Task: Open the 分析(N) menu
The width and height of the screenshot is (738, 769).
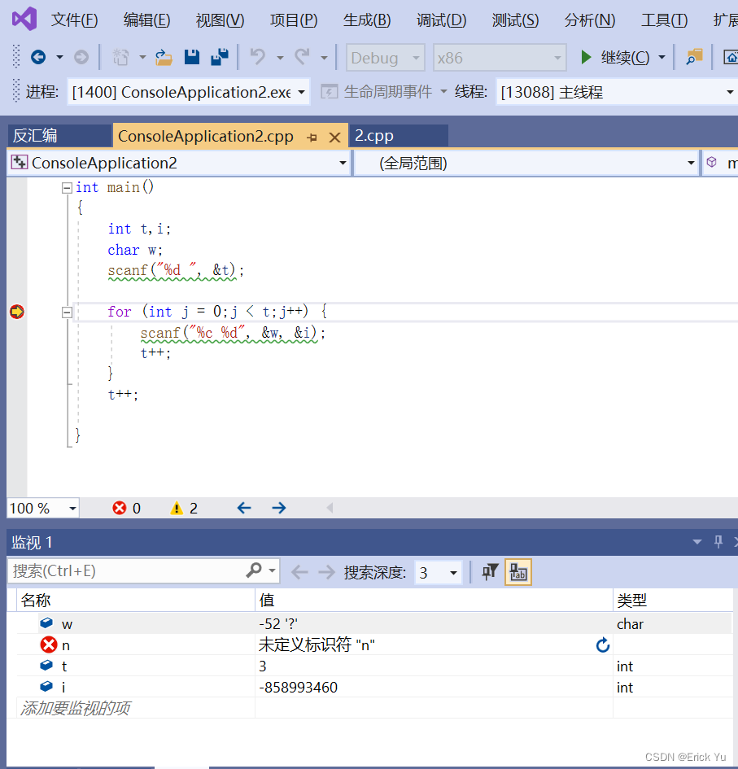Action: [589, 20]
